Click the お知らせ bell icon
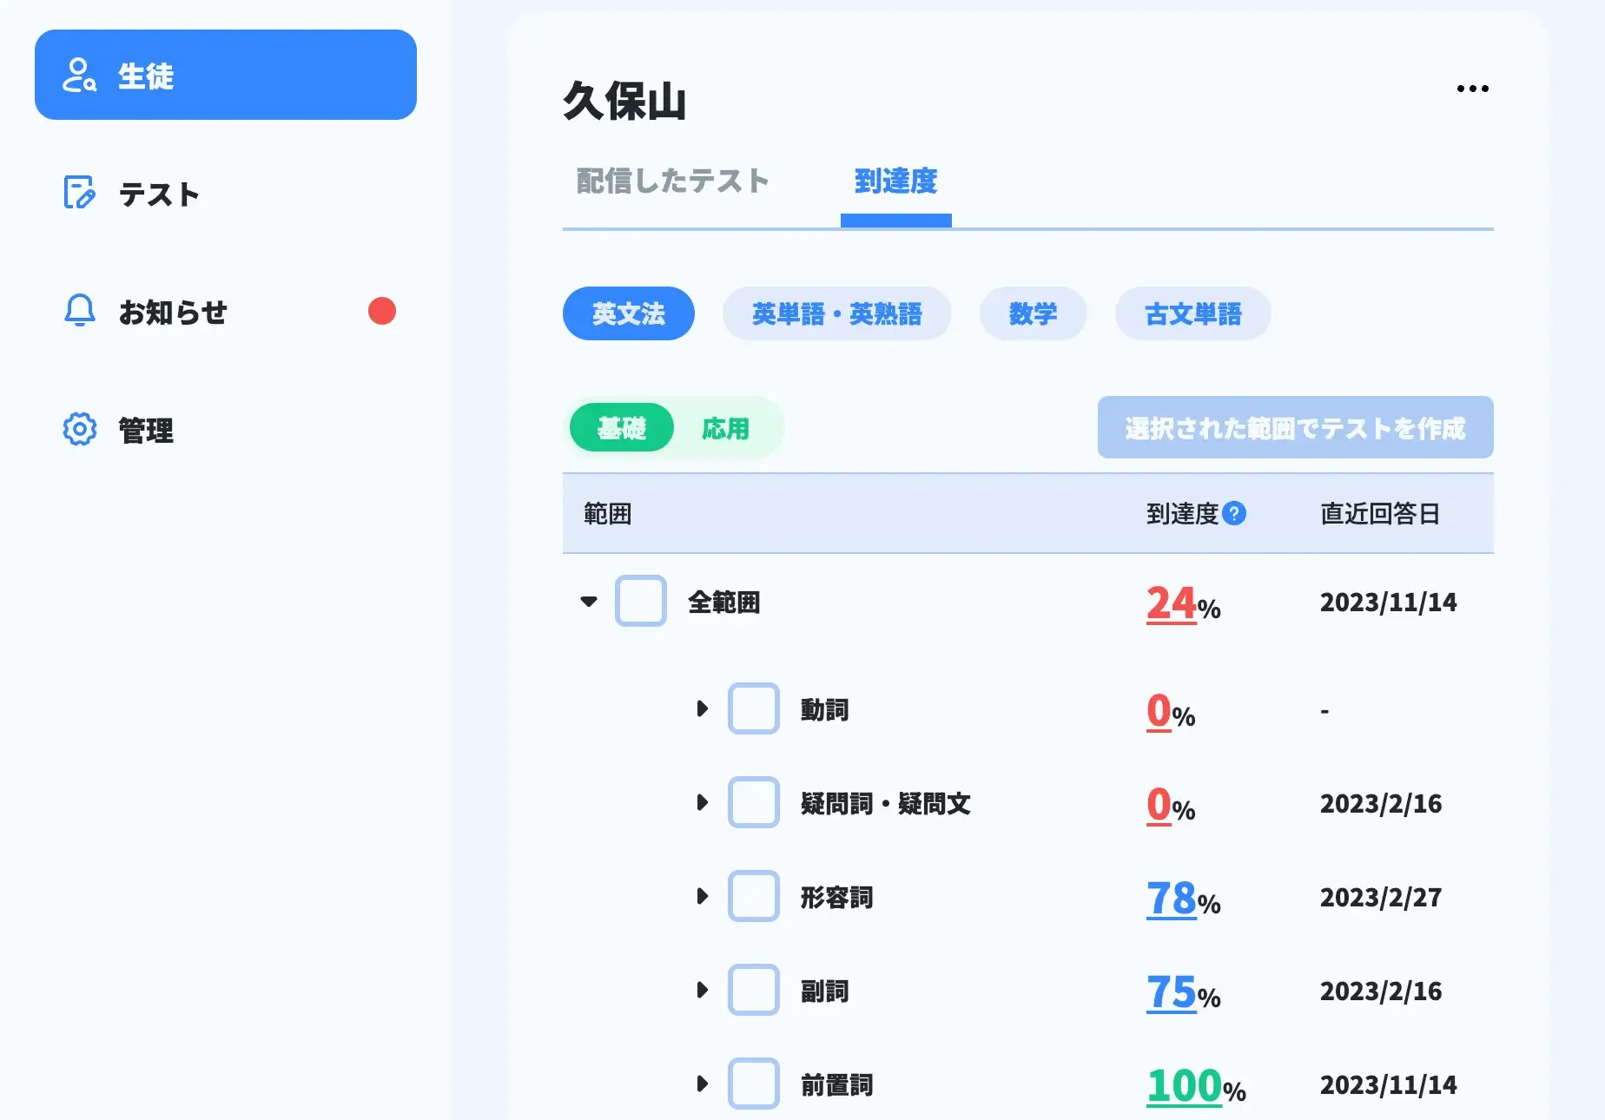Screen dimensions: 1605x1120 (79, 312)
